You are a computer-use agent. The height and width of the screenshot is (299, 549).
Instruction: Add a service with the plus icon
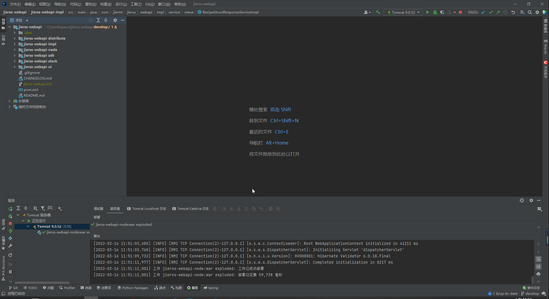coord(60,208)
